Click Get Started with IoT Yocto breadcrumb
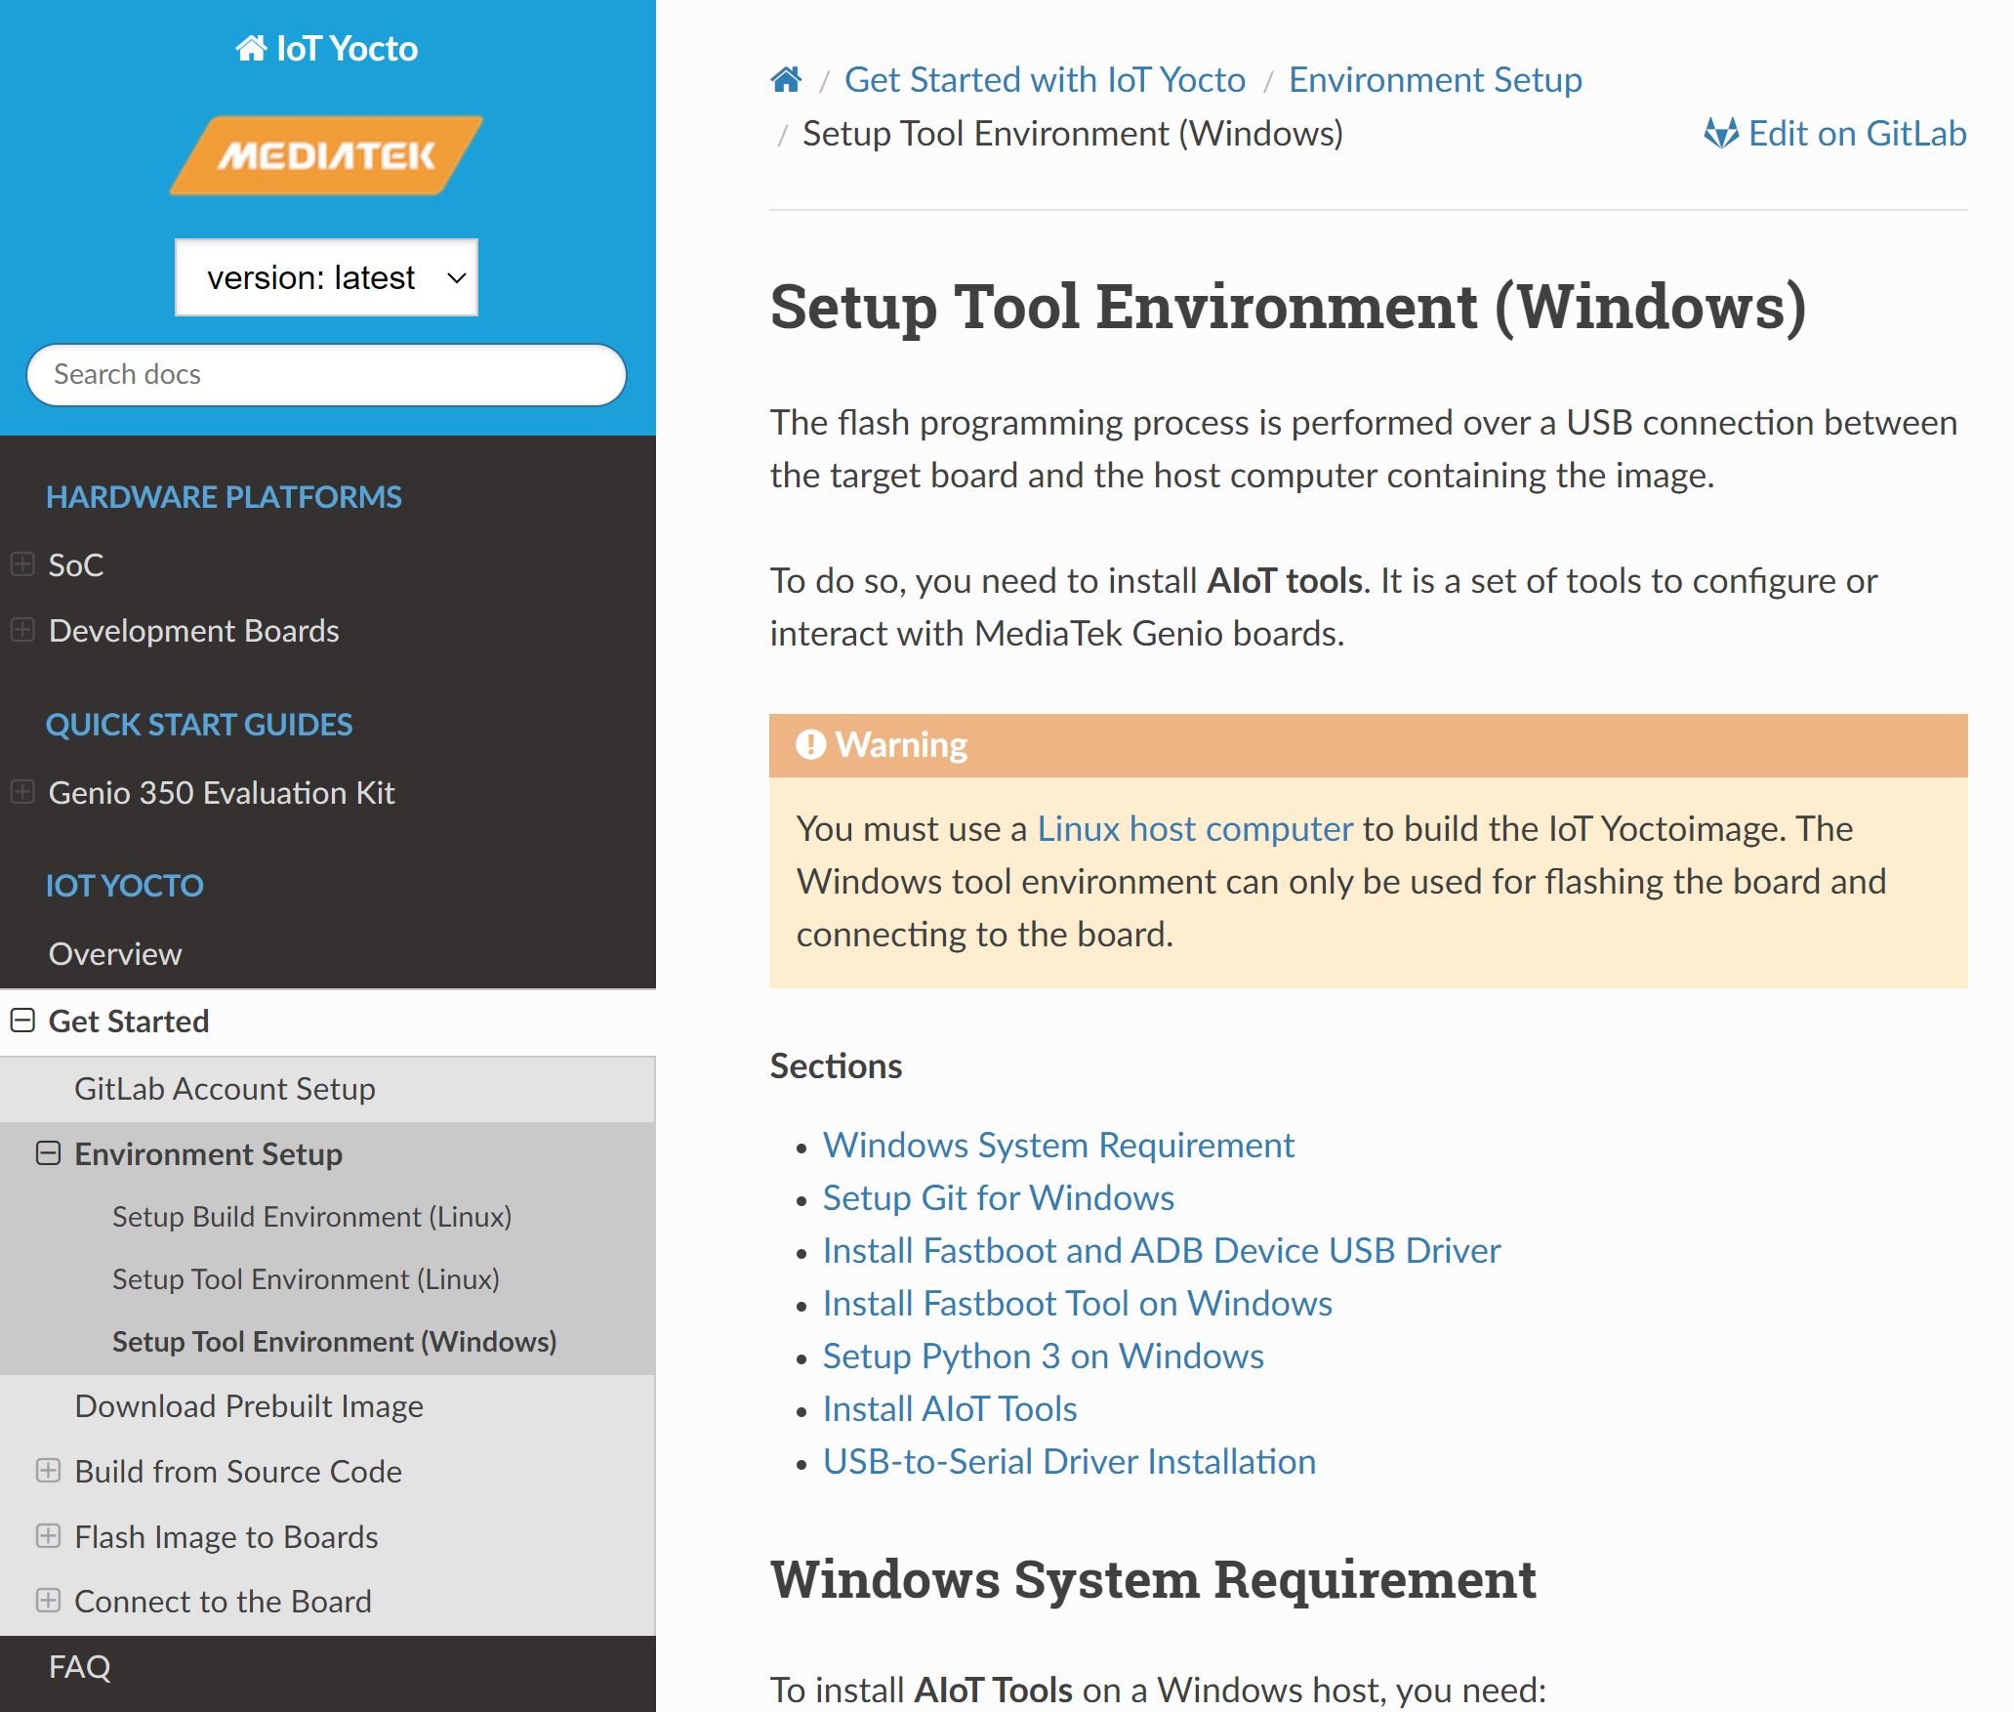This screenshot has width=2014, height=1712. [x=1045, y=79]
